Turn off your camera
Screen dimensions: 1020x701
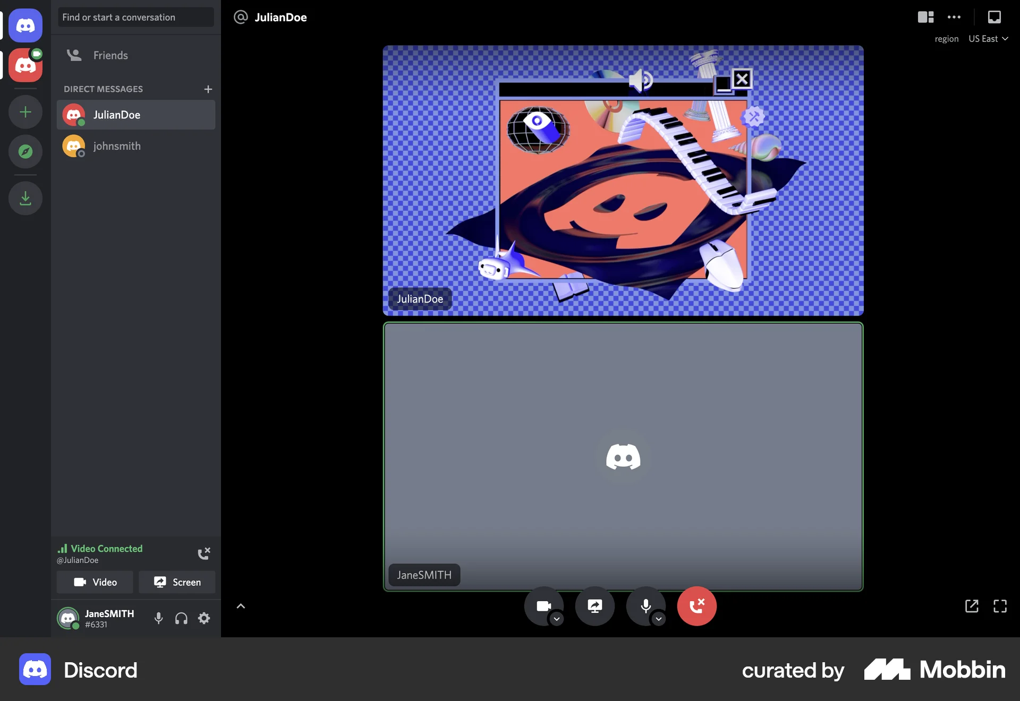(x=544, y=606)
